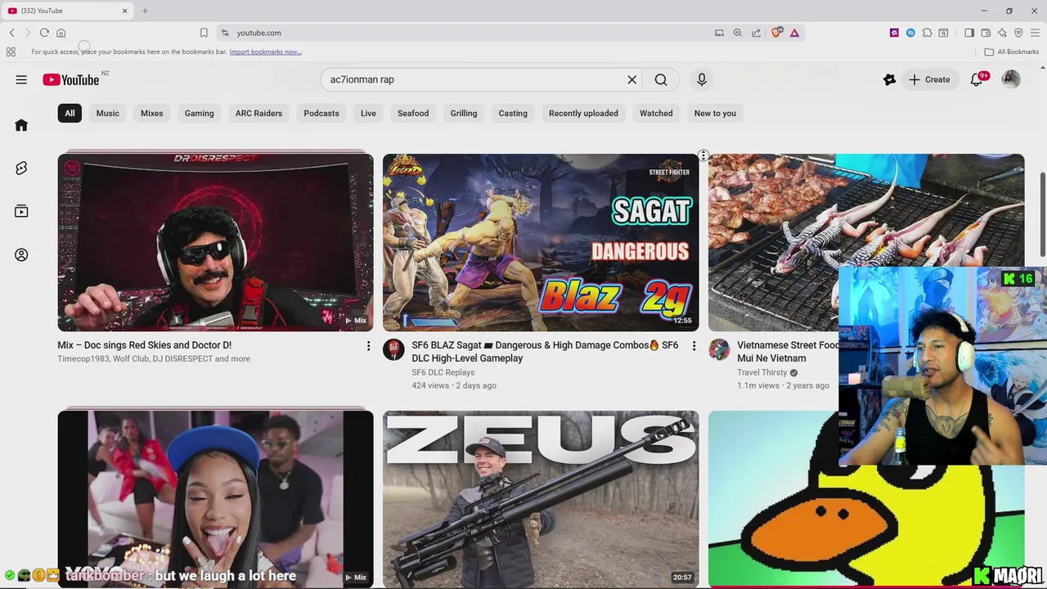Open the Brave Rewards triangle icon
The width and height of the screenshot is (1047, 589).
(794, 33)
